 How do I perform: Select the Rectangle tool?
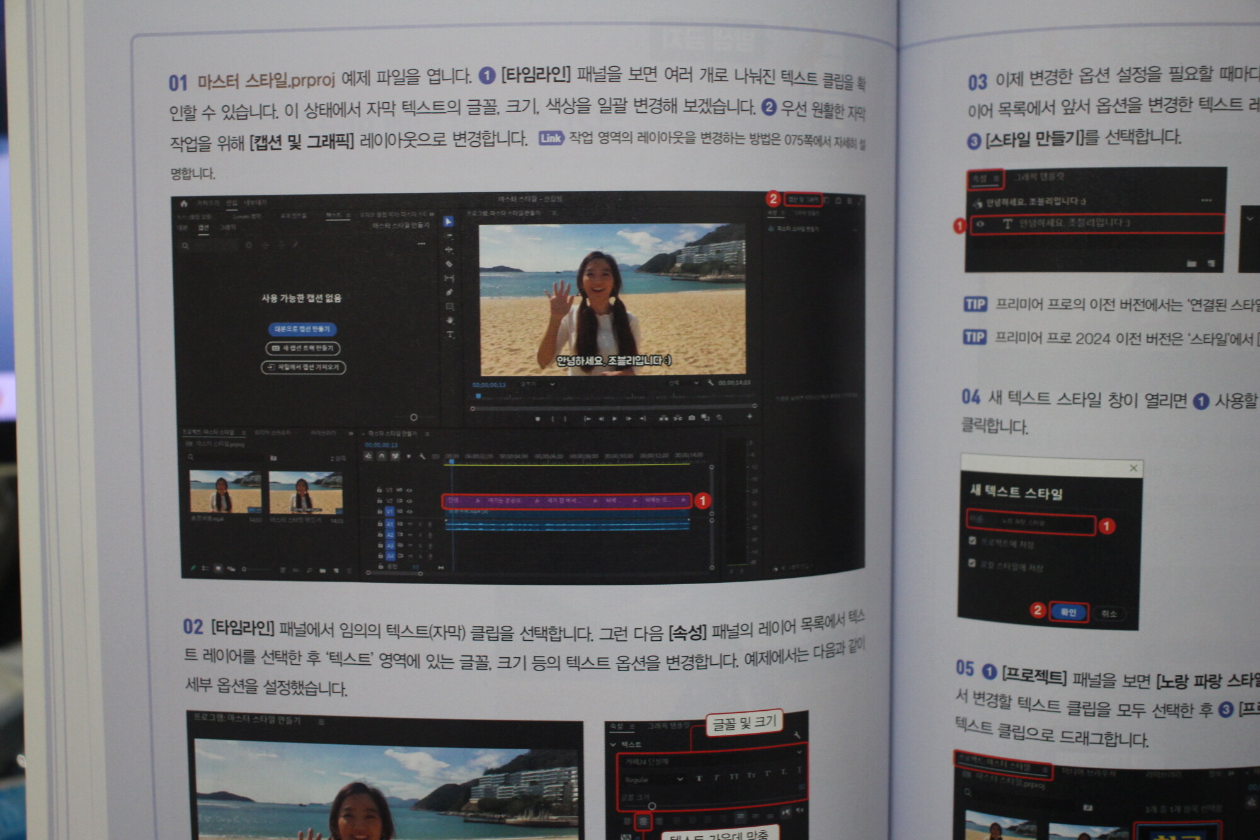tap(450, 307)
